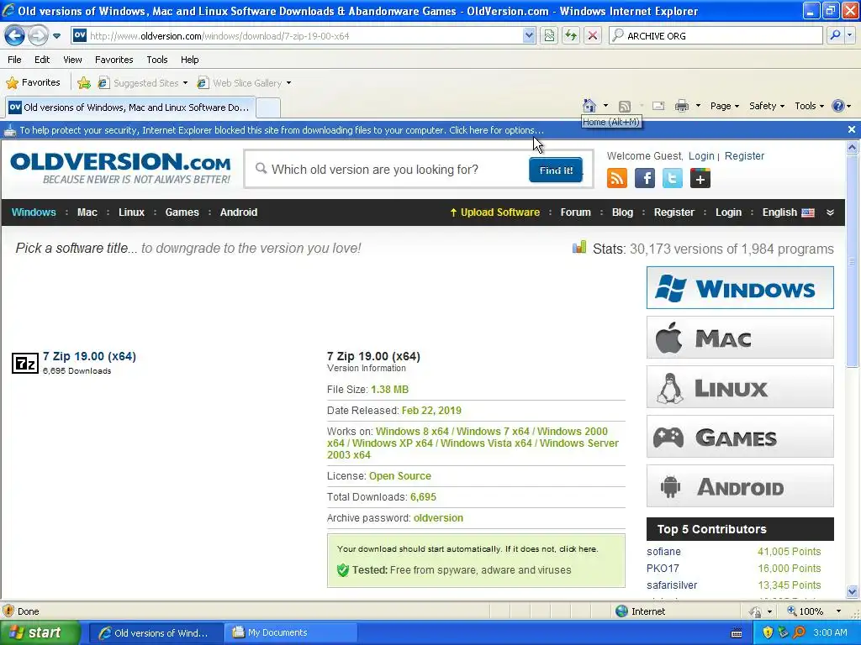The height and width of the screenshot is (645, 861).
Task: Click the page vertical scrollbar thumb
Action: pyautogui.click(x=852, y=260)
